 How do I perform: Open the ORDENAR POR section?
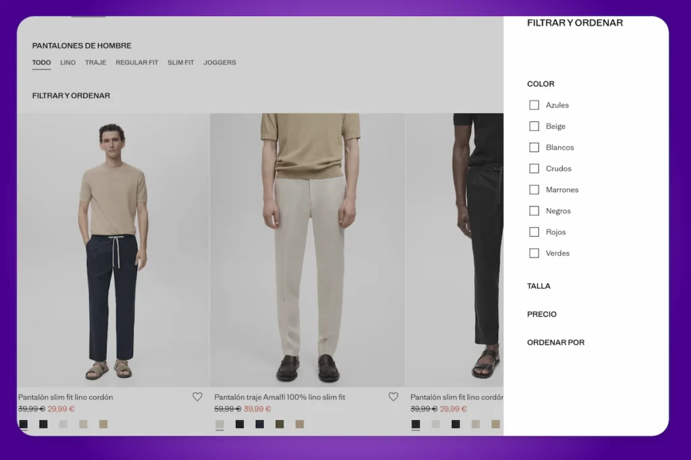click(x=556, y=343)
